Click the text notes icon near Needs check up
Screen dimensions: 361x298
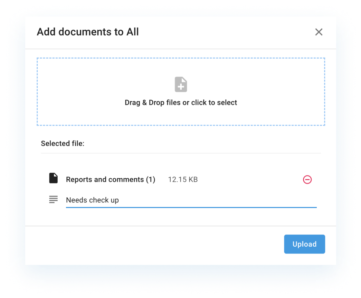(x=53, y=199)
